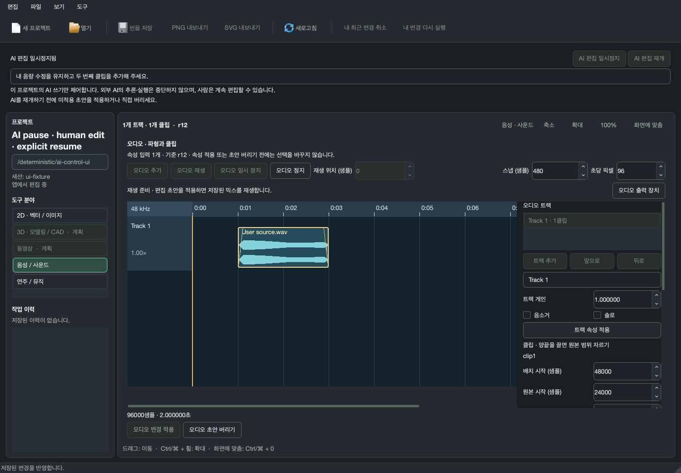Click the 오디오 정지 button
The width and height of the screenshot is (681, 473).
pos(290,171)
